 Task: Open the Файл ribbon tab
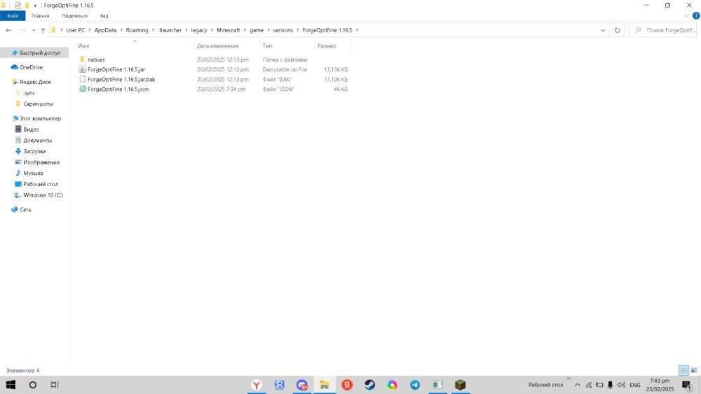[x=13, y=15]
